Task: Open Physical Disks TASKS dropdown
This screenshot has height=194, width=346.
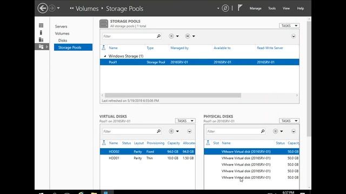Action: [x=289, y=121]
